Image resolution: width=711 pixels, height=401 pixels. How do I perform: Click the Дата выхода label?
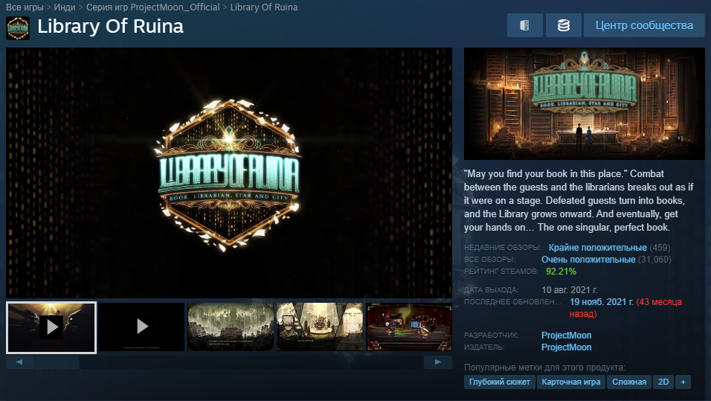(x=491, y=290)
